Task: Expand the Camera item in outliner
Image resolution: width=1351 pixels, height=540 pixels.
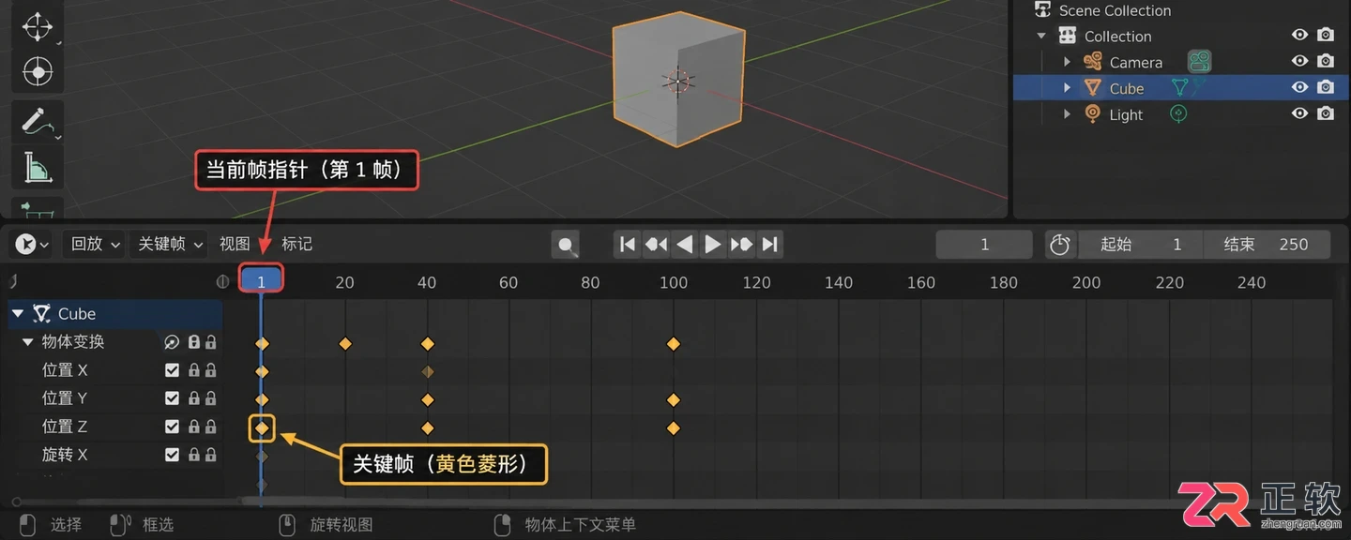Action: coord(1067,62)
